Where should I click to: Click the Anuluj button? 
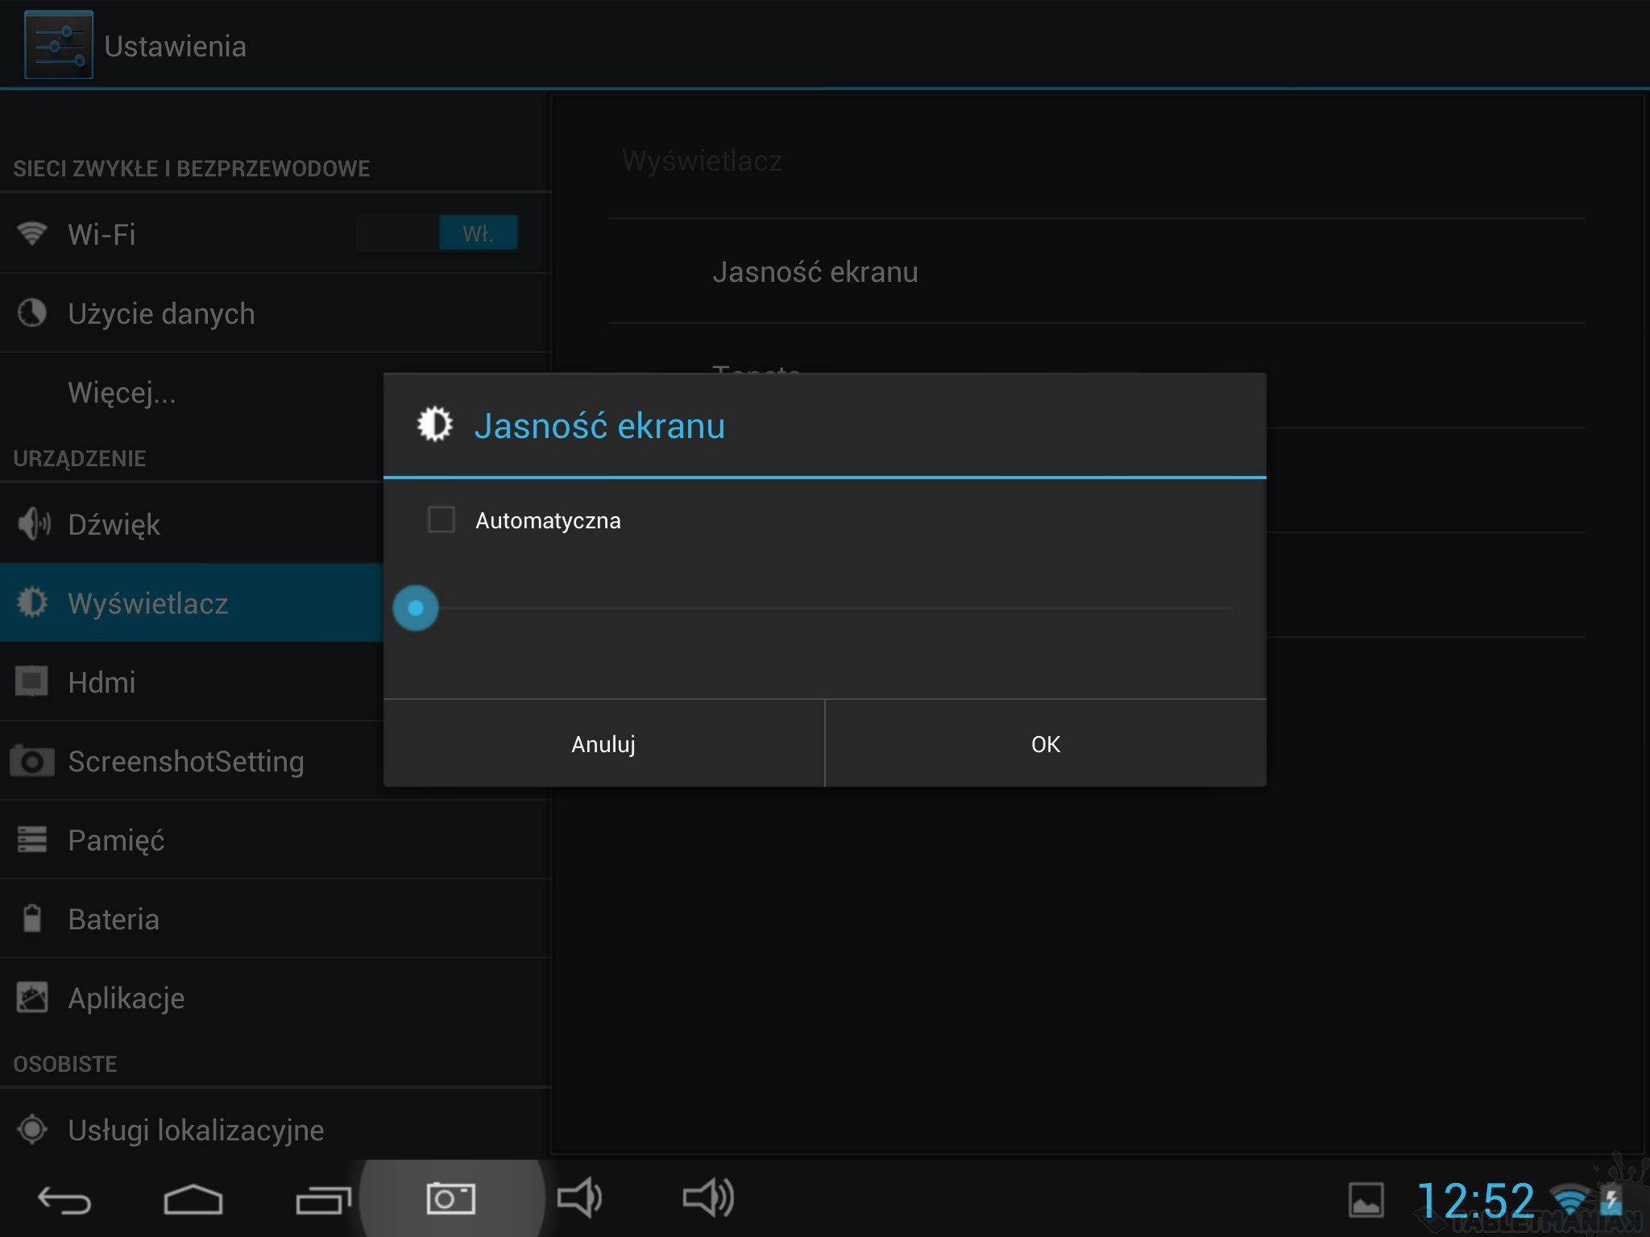pos(603,743)
